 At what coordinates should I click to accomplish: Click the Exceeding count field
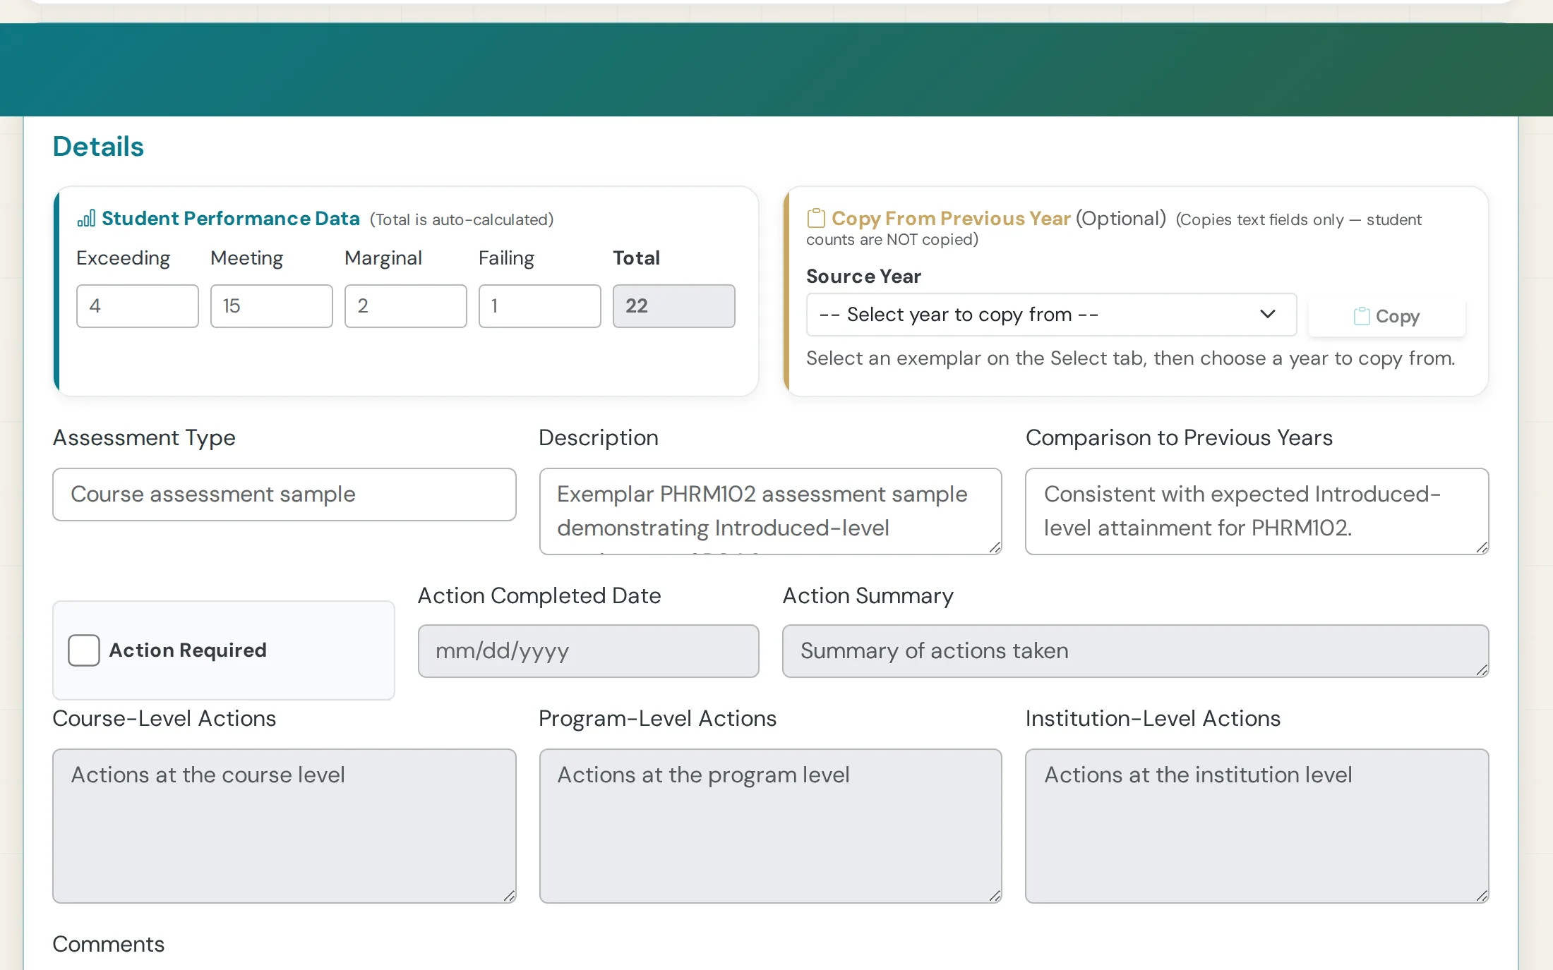click(x=138, y=306)
